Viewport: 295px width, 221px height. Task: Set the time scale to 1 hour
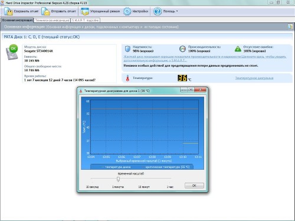click(x=170, y=187)
